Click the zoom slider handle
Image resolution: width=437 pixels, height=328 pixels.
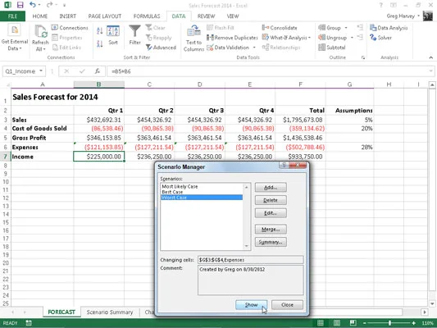[x=389, y=323]
